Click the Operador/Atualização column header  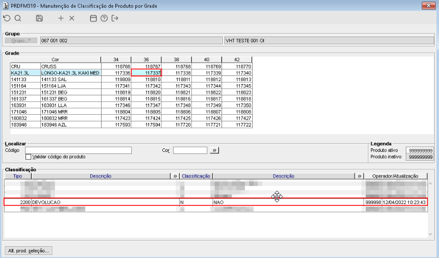point(395,176)
